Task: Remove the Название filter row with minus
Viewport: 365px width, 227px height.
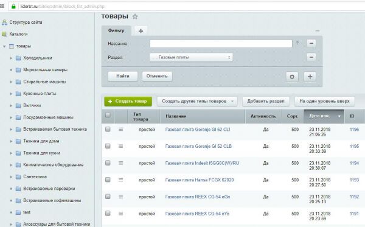Action: point(311,43)
